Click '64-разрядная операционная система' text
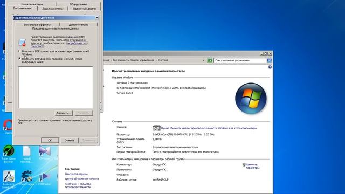Viewport: 345px width, 194px height. coord(175,147)
